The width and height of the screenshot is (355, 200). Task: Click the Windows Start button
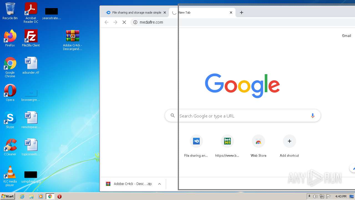click(x=8, y=196)
